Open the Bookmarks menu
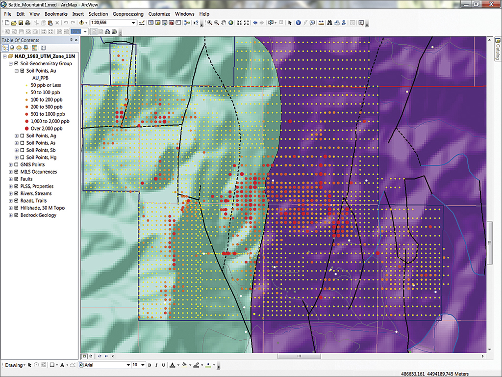This screenshot has width=502, height=377. (x=56, y=14)
